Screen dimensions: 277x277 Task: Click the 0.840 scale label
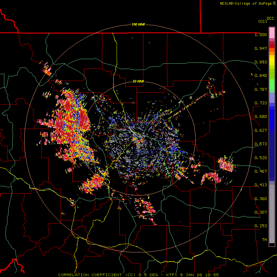click(261, 76)
